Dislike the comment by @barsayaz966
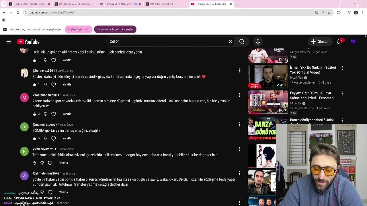Screen dimensions: 367x206 [x=45, y=84]
